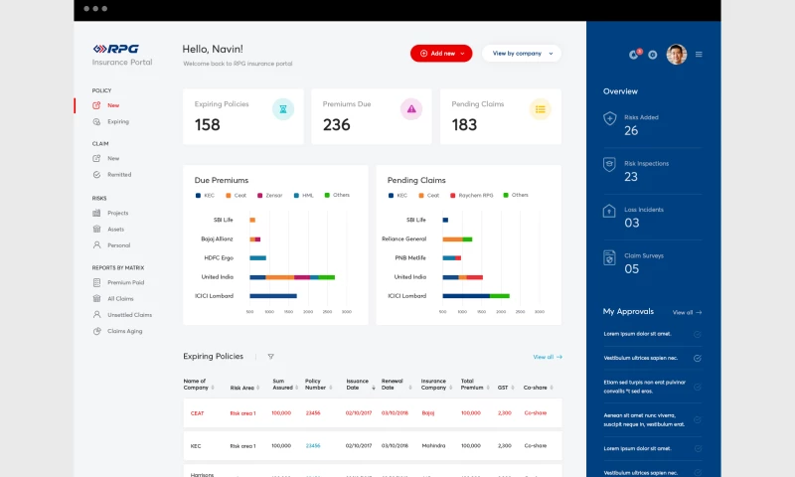Click the KEC legend swatch in Due Premiums

pyautogui.click(x=199, y=195)
